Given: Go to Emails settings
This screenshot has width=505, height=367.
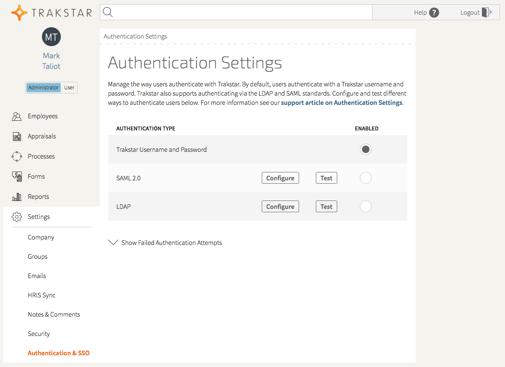Looking at the screenshot, I should pyautogui.click(x=37, y=276).
